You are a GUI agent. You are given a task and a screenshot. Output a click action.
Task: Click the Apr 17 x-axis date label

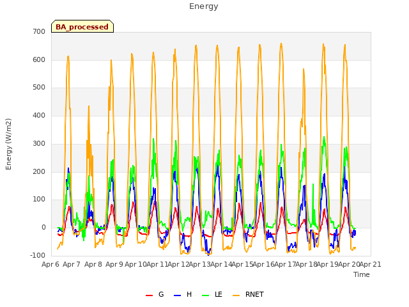pyautogui.click(x=285, y=264)
